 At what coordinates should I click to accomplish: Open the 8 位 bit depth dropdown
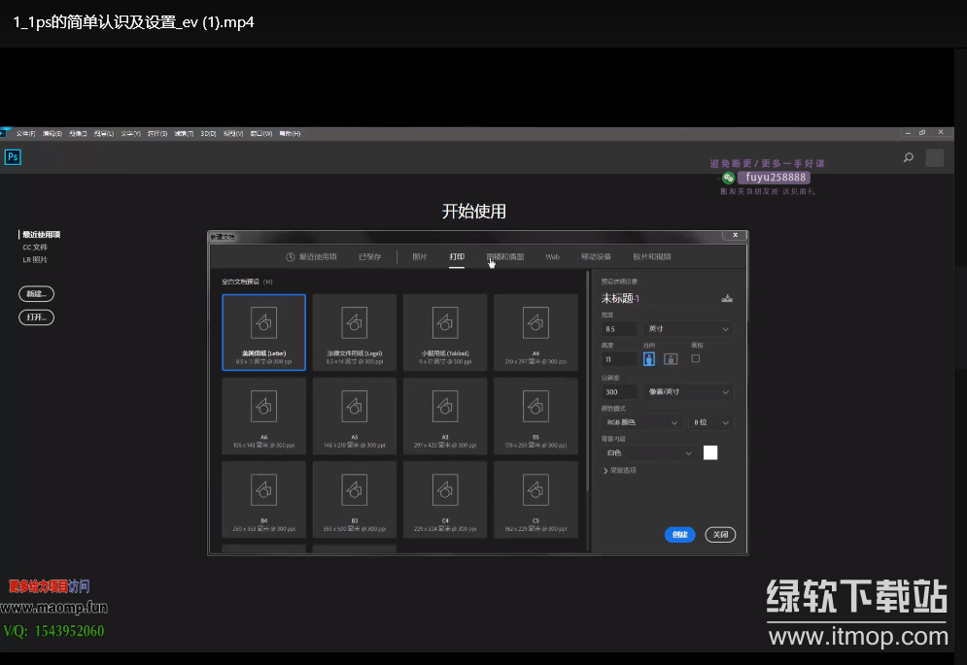tap(711, 423)
